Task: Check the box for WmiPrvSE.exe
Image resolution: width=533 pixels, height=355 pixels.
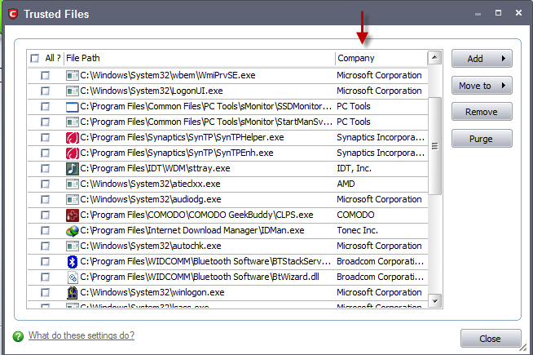Action: (45, 75)
